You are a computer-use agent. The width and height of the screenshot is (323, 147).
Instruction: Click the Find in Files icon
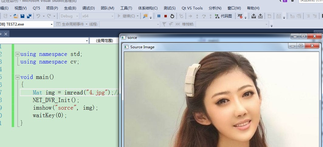[146, 16]
